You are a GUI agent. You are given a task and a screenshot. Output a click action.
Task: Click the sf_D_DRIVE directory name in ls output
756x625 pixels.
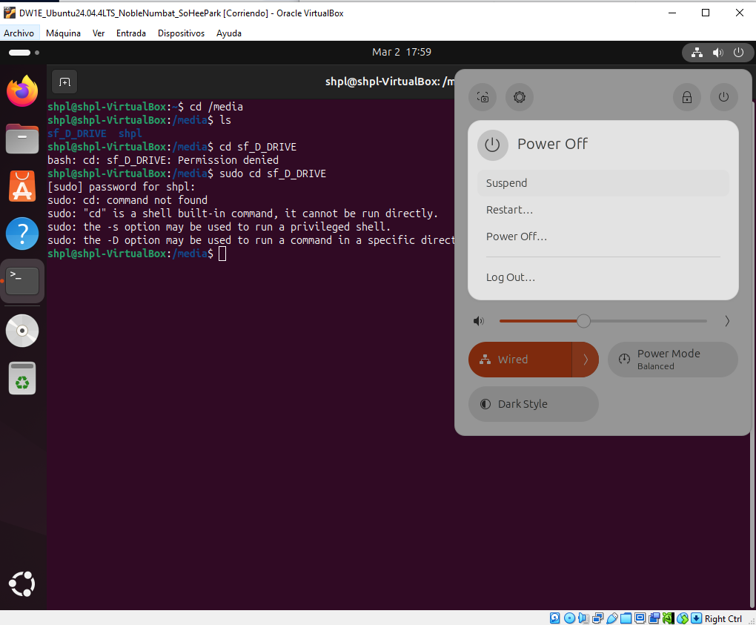point(76,133)
